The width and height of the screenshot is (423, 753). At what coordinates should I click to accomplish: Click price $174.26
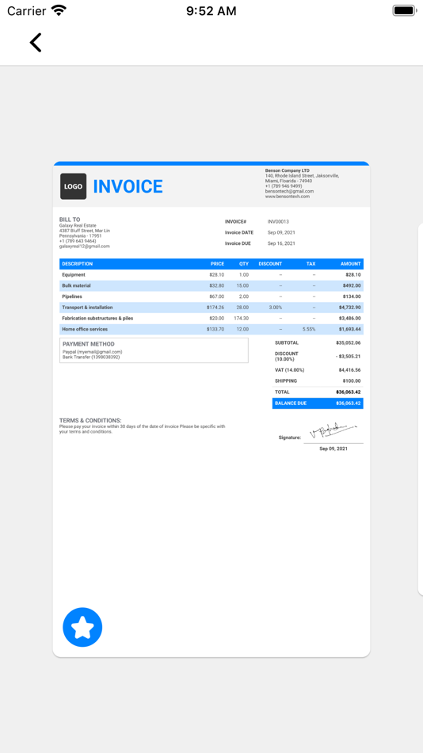pos(215,308)
